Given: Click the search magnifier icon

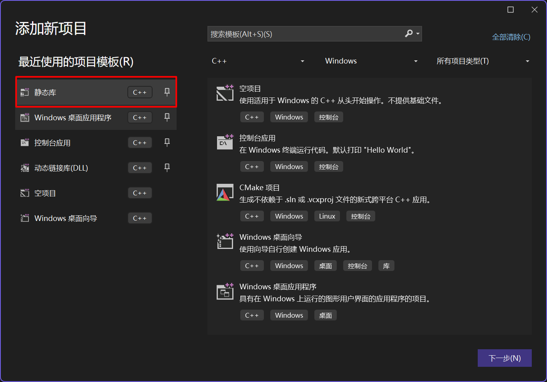Looking at the screenshot, I should 409,34.
